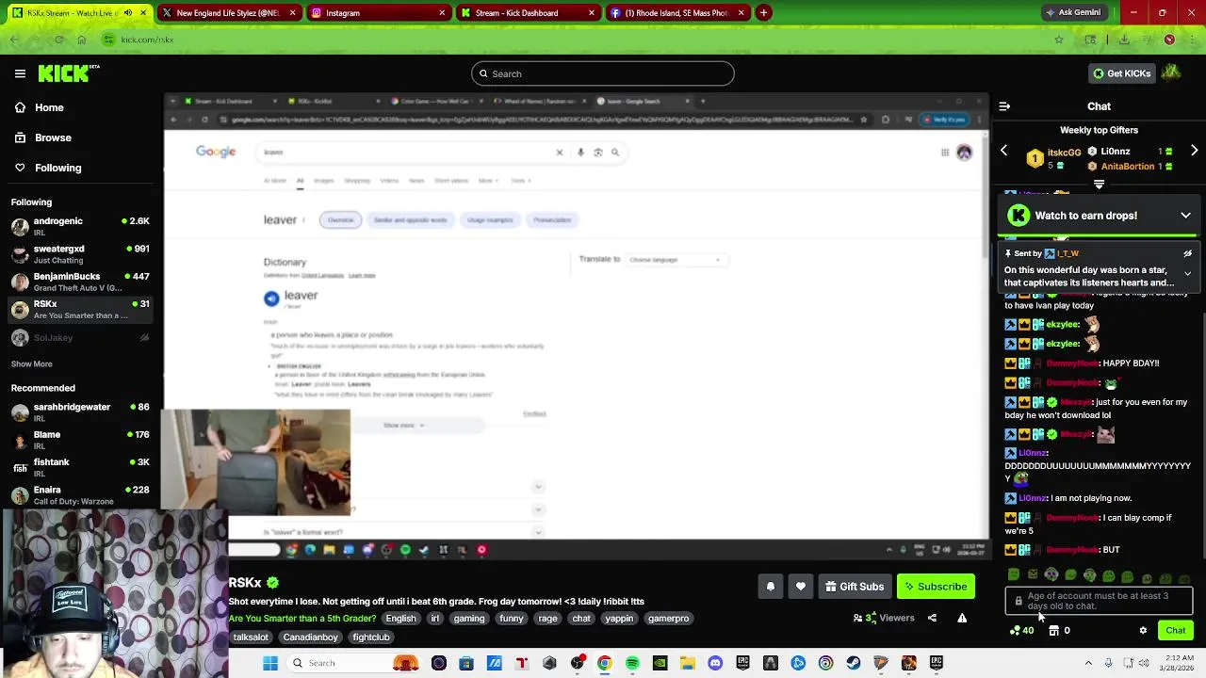1206x678 pixels.
Task: Select the gaming tag
Action: 468,619
